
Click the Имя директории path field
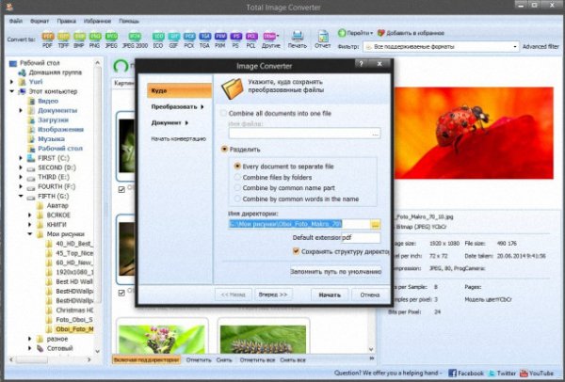pyautogui.click(x=299, y=224)
